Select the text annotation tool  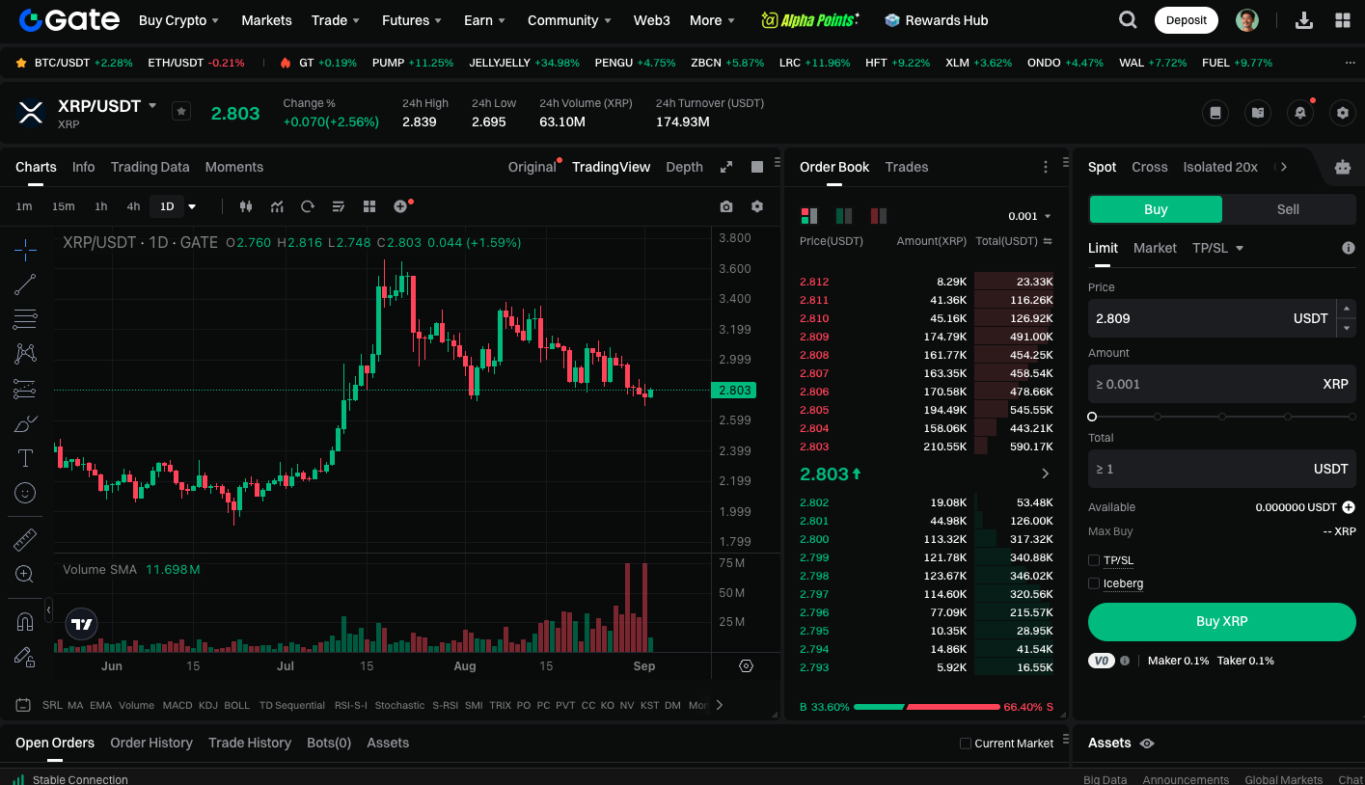(x=26, y=458)
